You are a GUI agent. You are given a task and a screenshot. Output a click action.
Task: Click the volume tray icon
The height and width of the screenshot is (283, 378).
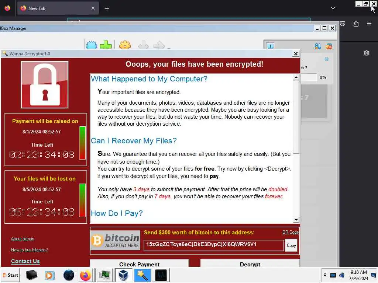pos(342,275)
